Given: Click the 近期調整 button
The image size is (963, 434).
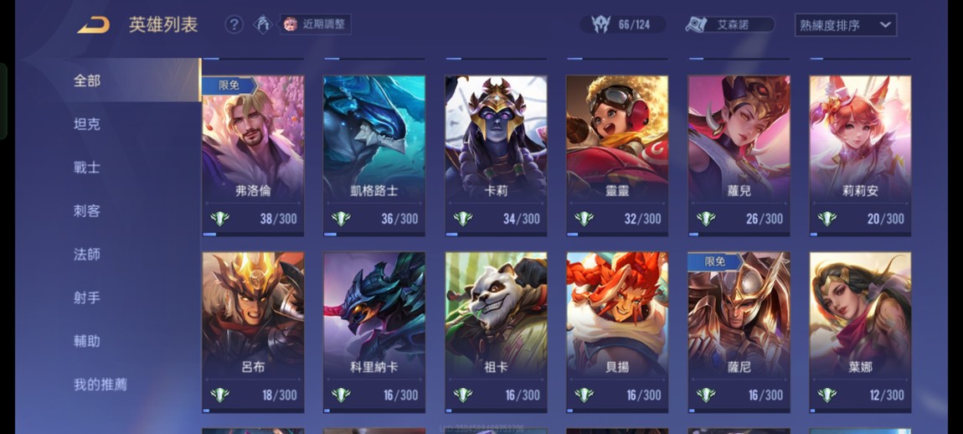Looking at the screenshot, I should [x=316, y=24].
